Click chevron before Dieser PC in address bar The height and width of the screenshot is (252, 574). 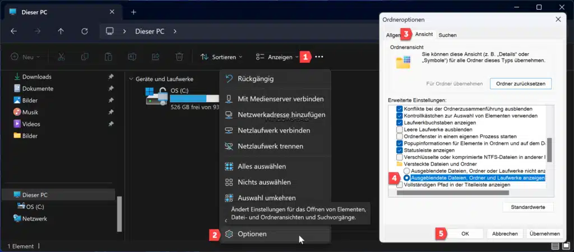pyautogui.click(x=124, y=31)
